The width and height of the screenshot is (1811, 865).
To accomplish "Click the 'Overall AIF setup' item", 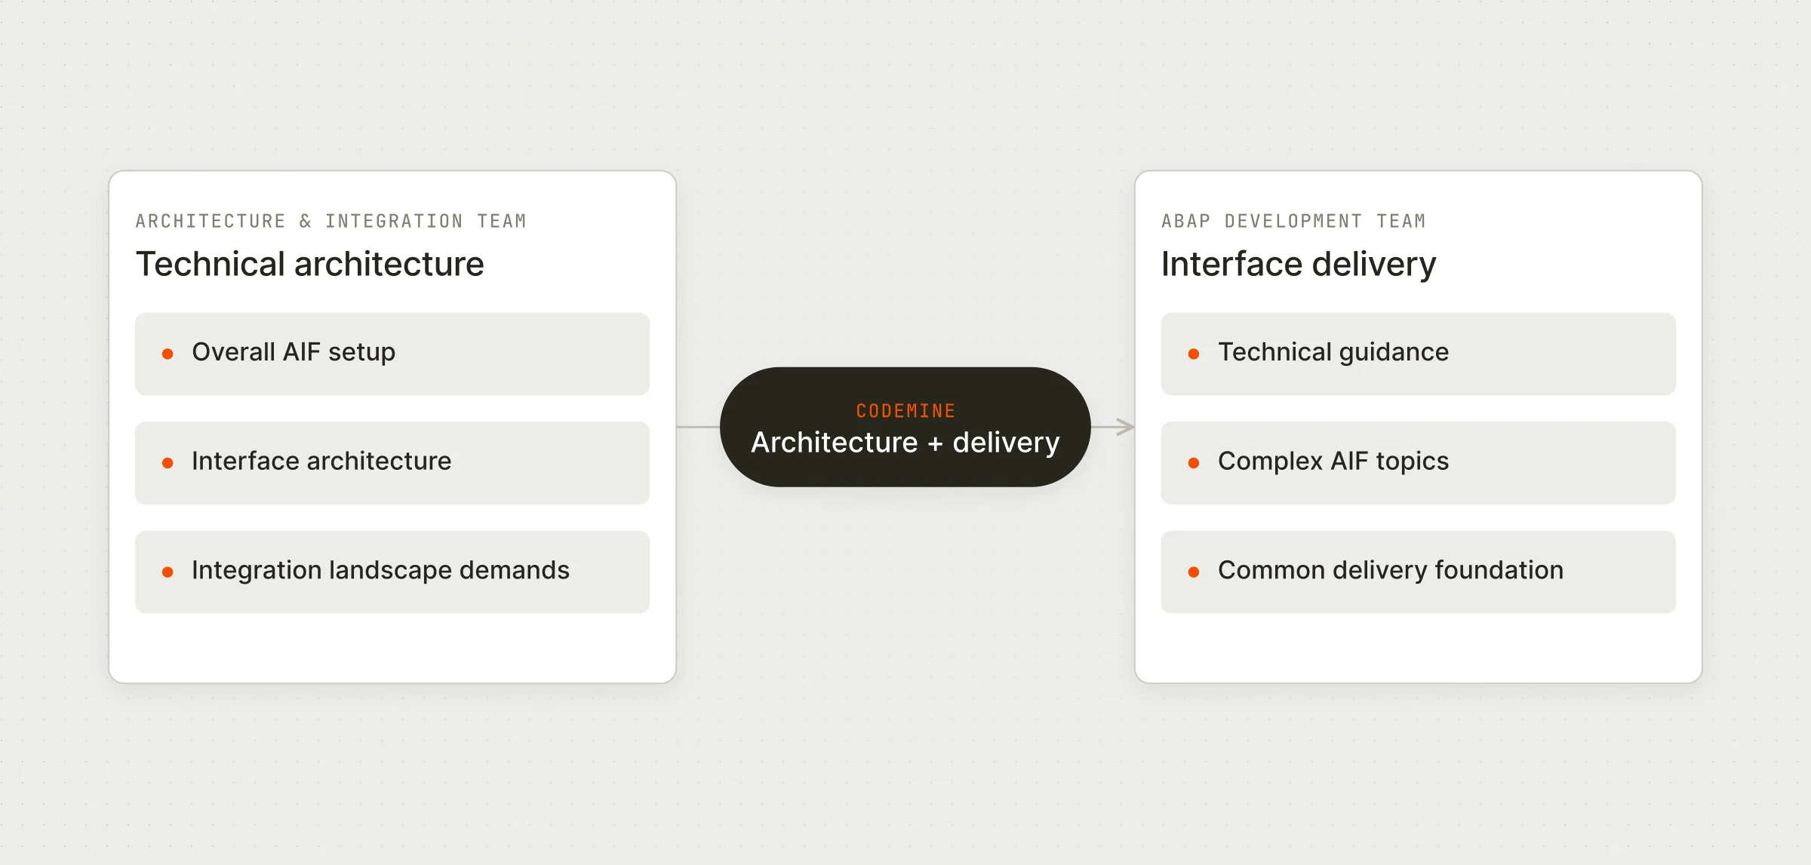I will (x=392, y=354).
